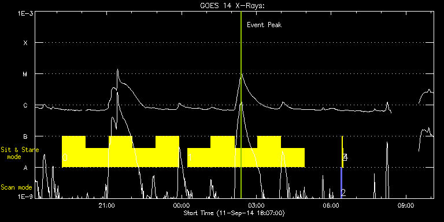Screen dimensions: 444x222
Task: Click the Start Time axis caption
Action: coord(234,213)
